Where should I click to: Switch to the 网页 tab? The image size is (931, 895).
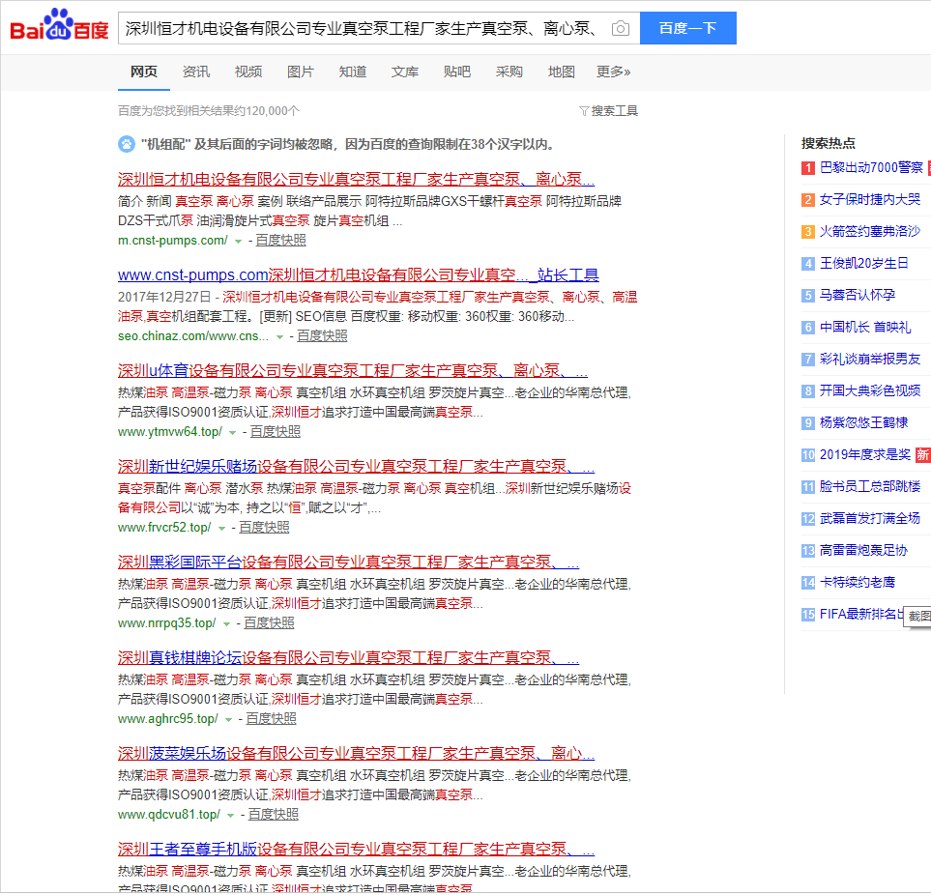[144, 72]
